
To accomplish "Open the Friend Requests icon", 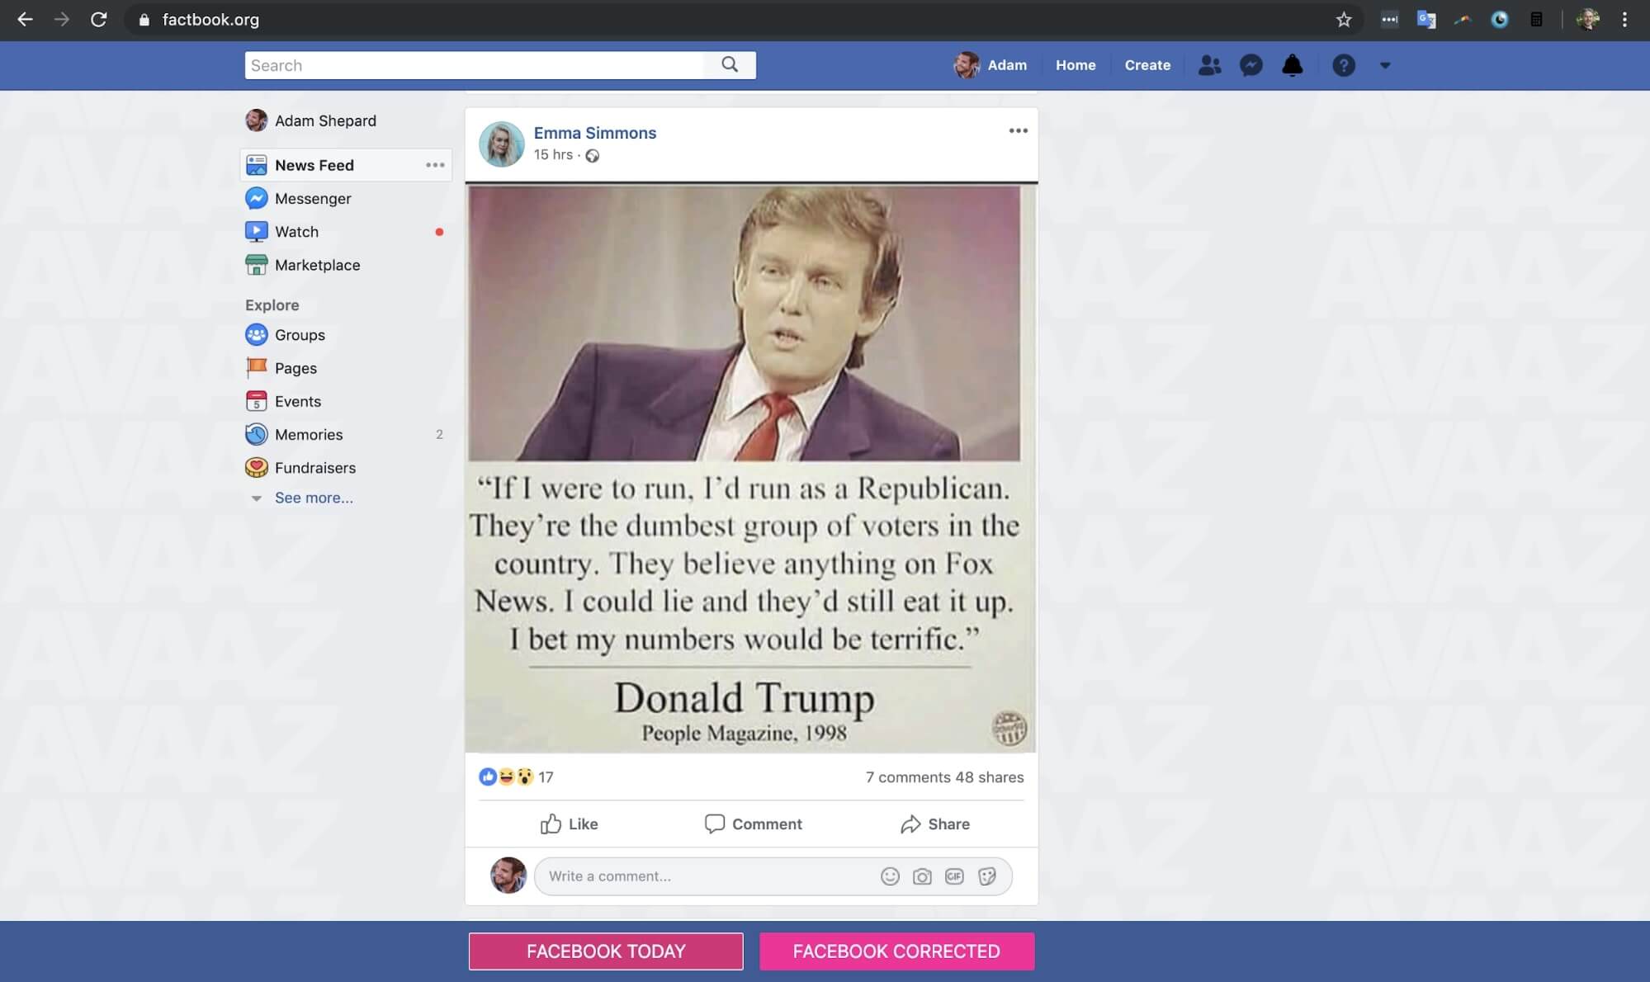I will (1209, 65).
